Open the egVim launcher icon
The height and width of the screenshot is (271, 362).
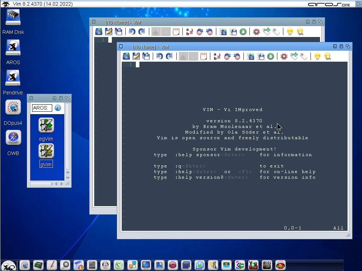pyautogui.click(x=46, y=125)
